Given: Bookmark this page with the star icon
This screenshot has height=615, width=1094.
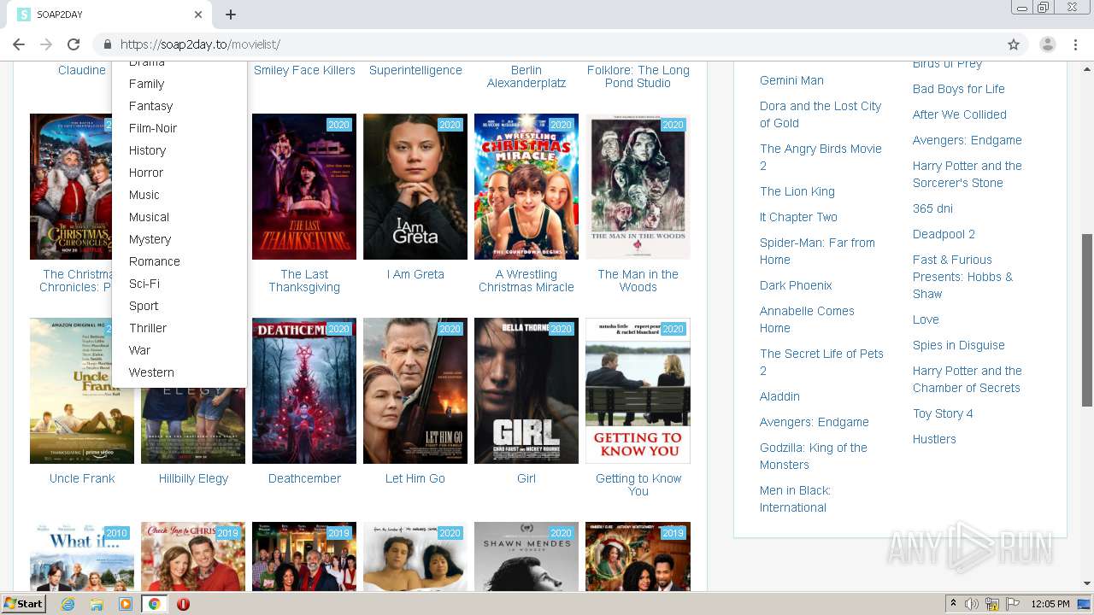Looking at the screenshot, I should [x=1014, y=44].
